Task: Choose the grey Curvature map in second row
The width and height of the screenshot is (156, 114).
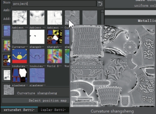Action: (x=19, y=37)
